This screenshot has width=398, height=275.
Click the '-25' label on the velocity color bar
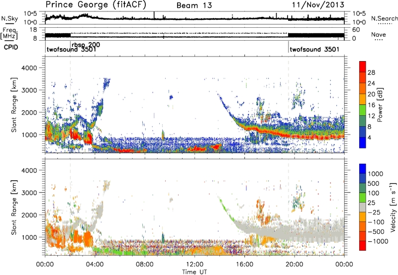point(374,212)
